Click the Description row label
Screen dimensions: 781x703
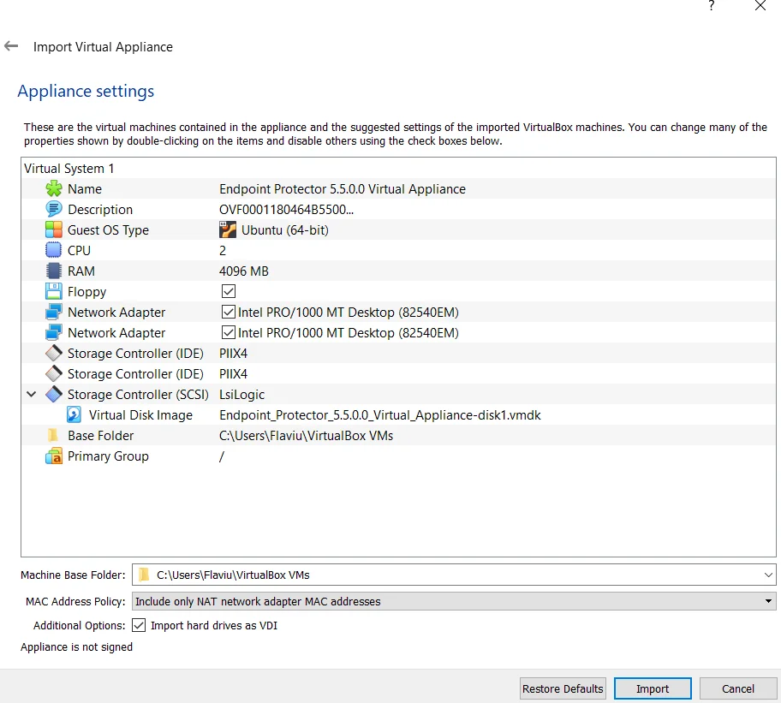point(100,210)
